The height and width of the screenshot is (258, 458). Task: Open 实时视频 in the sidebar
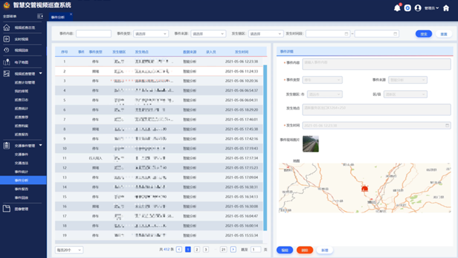point(21,39)
